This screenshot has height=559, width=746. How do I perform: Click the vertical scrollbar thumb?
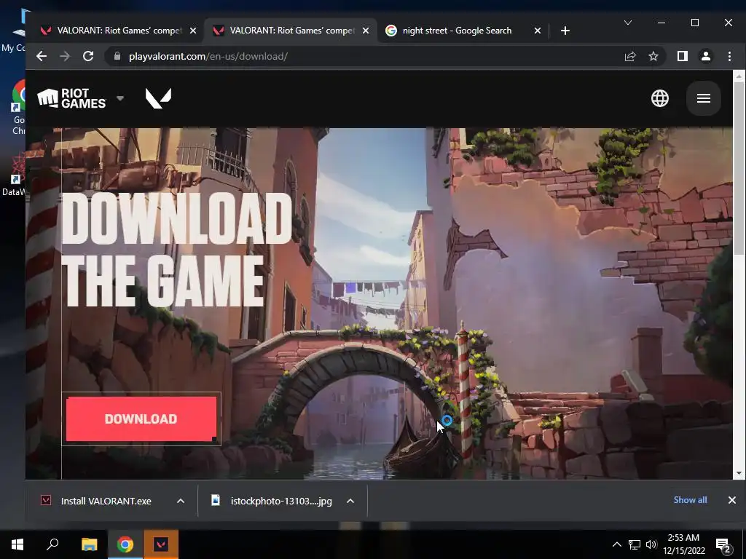(x=739, y=169)
